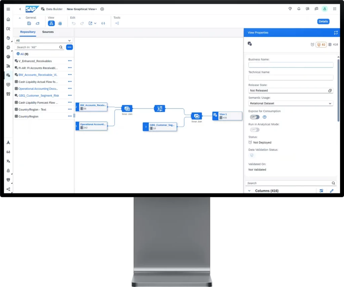This screenshot has width=344, height=287.
Task: Click the Details button
Action: pos(323,21)
